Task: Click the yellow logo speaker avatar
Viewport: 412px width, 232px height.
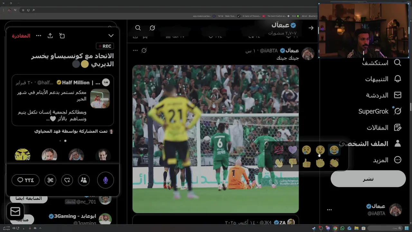Action: [23, 155]
